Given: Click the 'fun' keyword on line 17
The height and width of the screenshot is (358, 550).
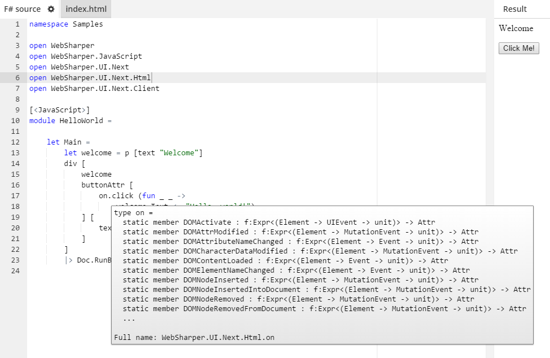Looking at the screenshot, I should [149, 196].
